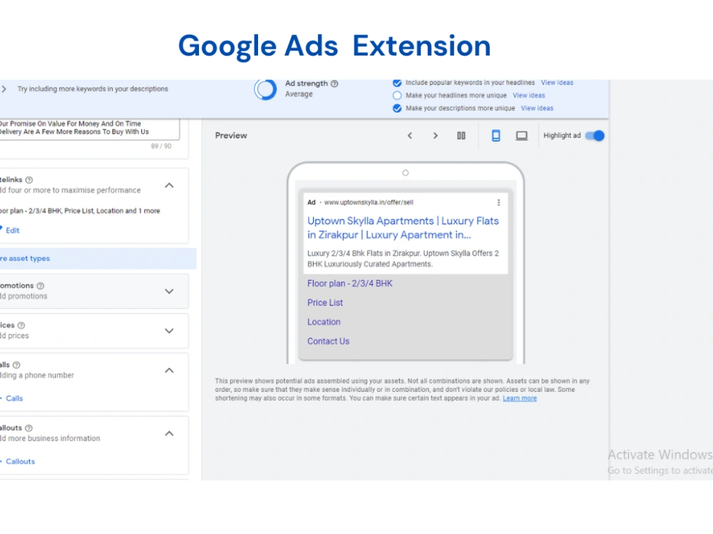713x534 pixels.
Task: Open the Promotions help icon
Action: pyautogui.click(x=41, y=286)
